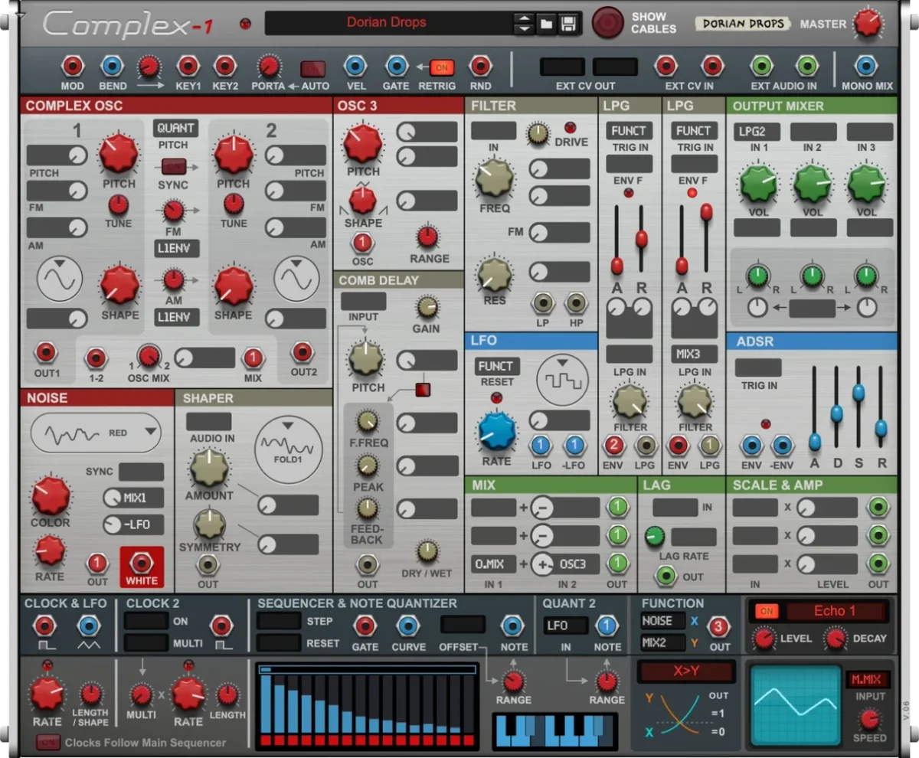Click the Dorian Drops patch name display
The height and width of the screenshot is (758, 919).
click(x=388, y=23)
